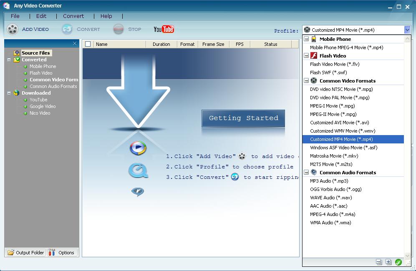Click the Getting Started button
Viewport: 416px width, 271px height.
(x=243, y=118)
